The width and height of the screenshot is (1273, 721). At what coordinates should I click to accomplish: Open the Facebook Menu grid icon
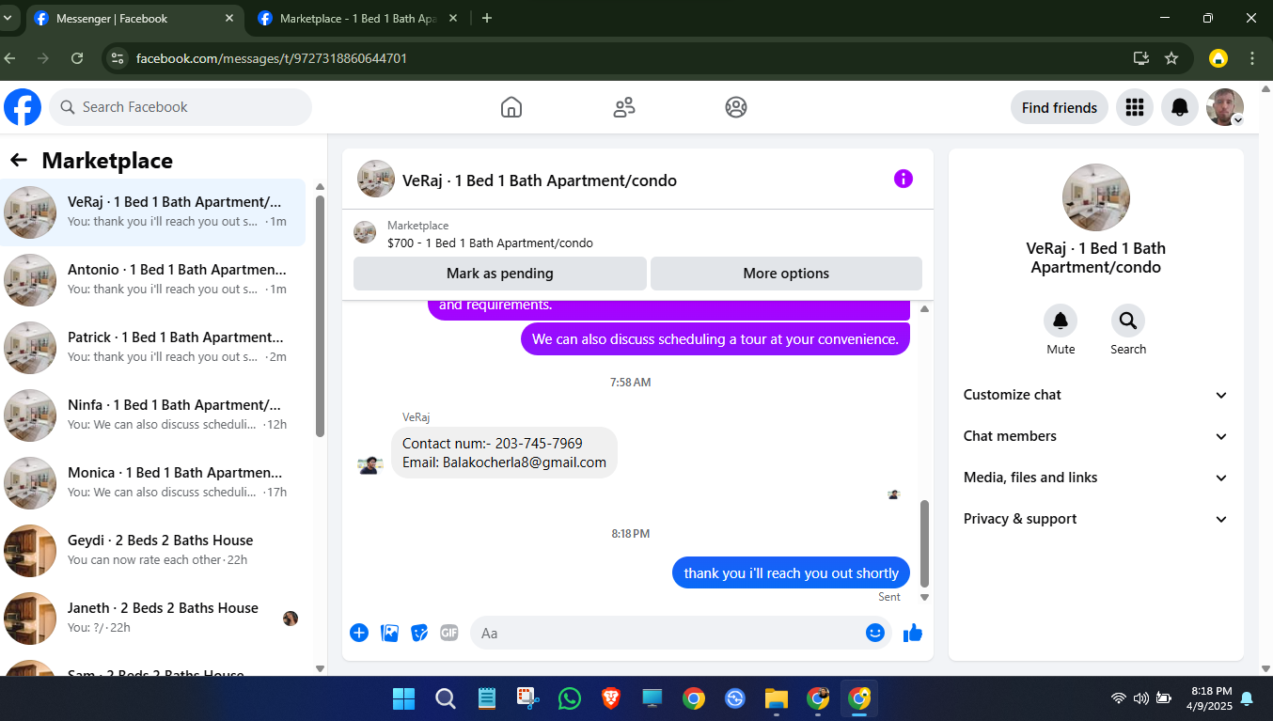[x=1135, y=107]
